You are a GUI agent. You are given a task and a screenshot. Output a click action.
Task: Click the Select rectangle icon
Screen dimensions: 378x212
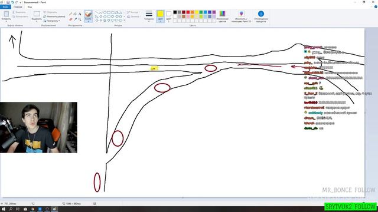coord(37,14)
